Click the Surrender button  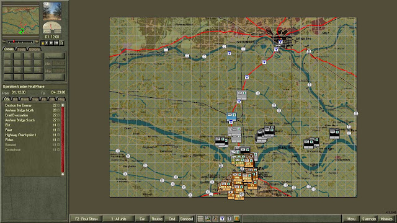(x=369, y=219)
